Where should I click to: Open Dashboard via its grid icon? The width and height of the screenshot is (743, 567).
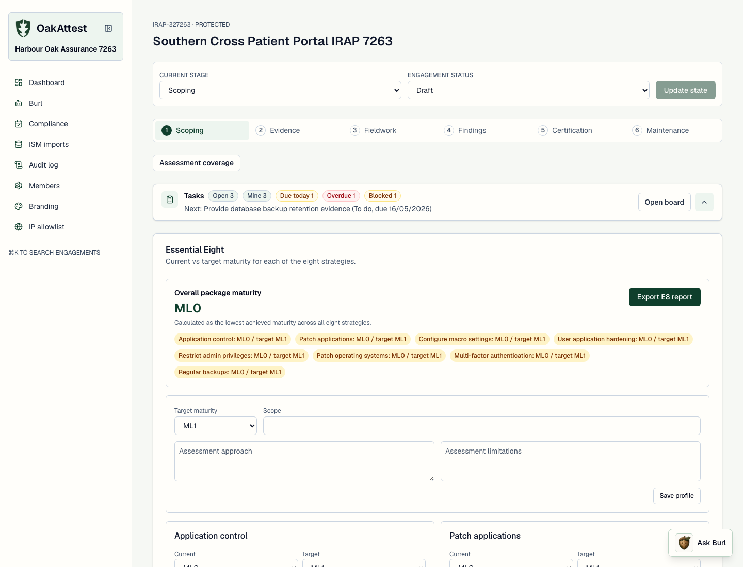tap(19, 82)
